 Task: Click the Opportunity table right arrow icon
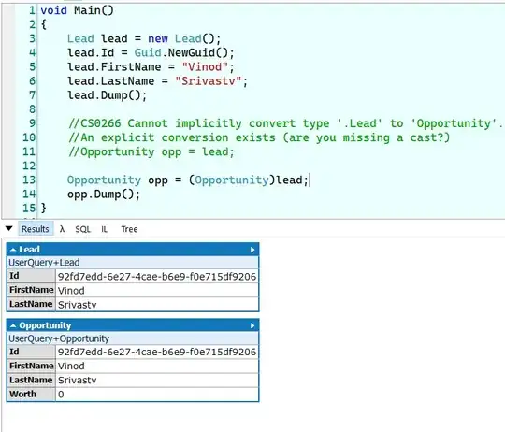[252, 325]
